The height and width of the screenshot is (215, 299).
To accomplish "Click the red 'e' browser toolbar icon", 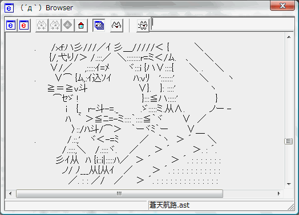I will [24, 25].
